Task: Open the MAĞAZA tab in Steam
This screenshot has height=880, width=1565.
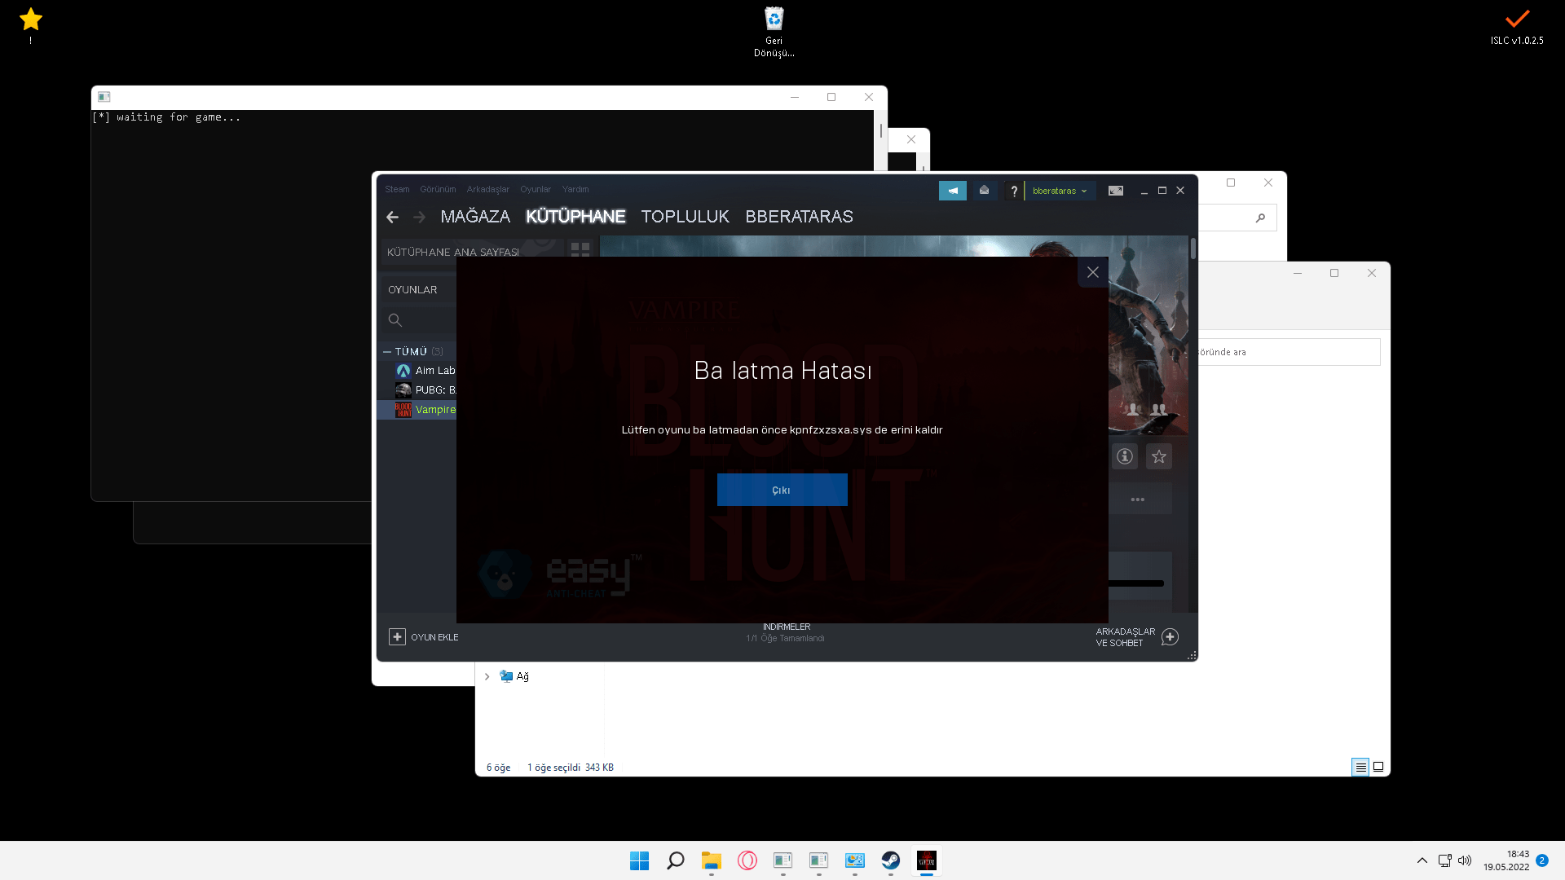Action: [475, 217]
